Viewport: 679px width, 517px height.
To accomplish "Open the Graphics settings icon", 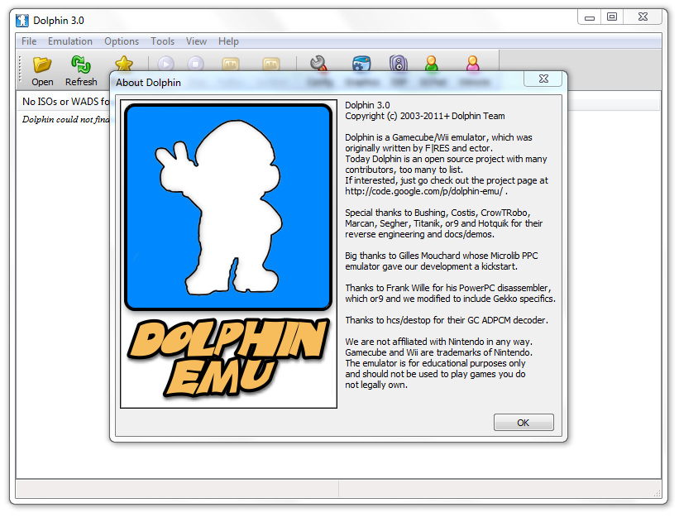I will tap(361, 63).
